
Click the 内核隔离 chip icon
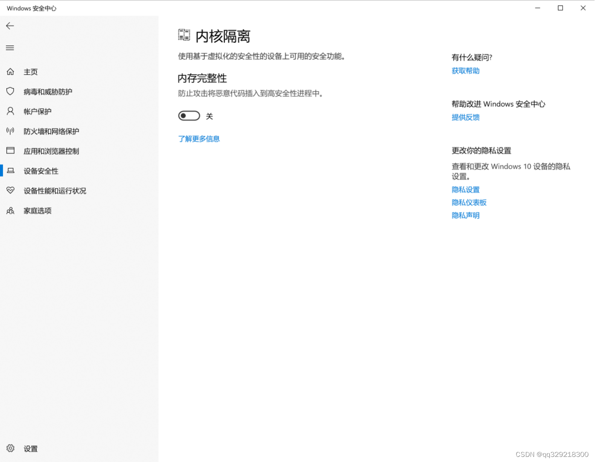(x=184, y=35)
